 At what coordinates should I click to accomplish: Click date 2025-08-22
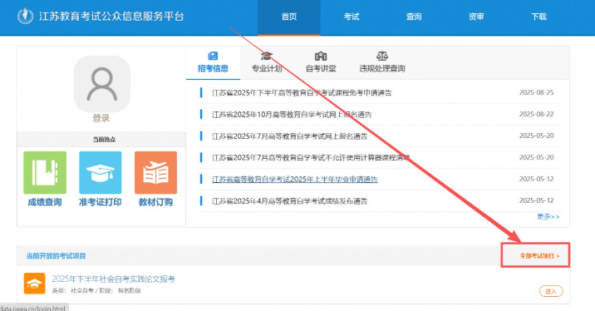536,114
